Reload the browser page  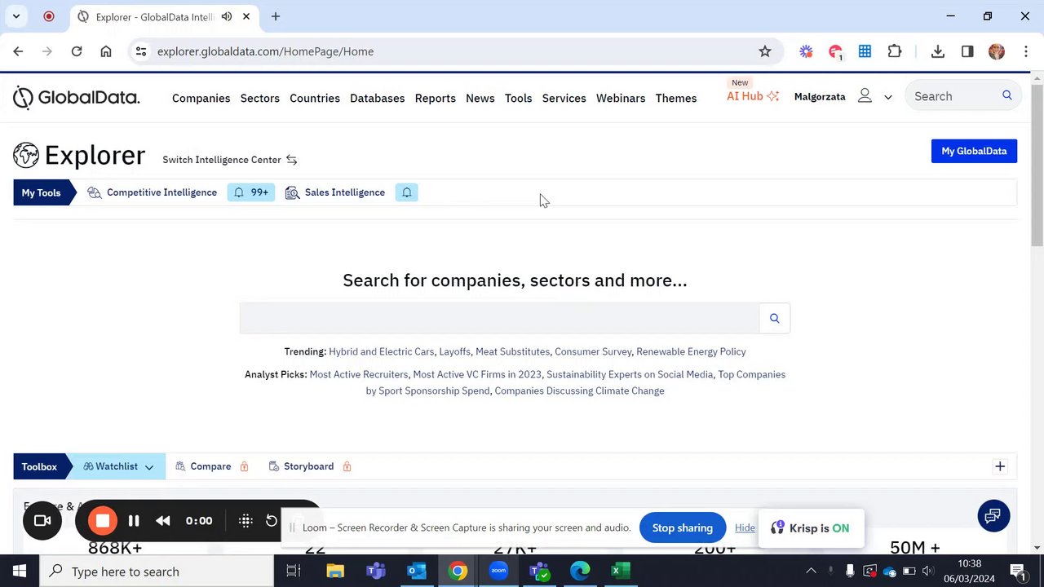coord(77,51)
